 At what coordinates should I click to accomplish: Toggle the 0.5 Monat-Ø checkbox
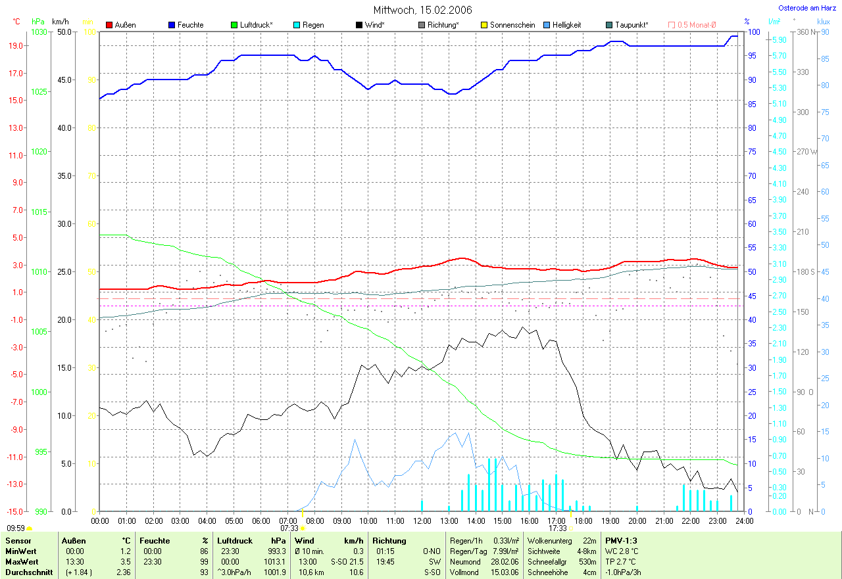(x=672, y=25)
